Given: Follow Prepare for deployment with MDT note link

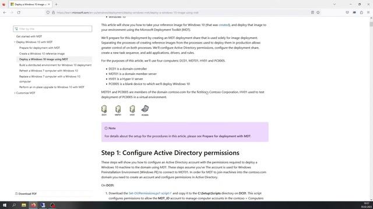Looking at the screenshot, I should point(226,136).
